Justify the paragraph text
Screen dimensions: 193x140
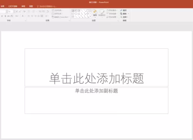pyautogui.click(x=39, y=16)
